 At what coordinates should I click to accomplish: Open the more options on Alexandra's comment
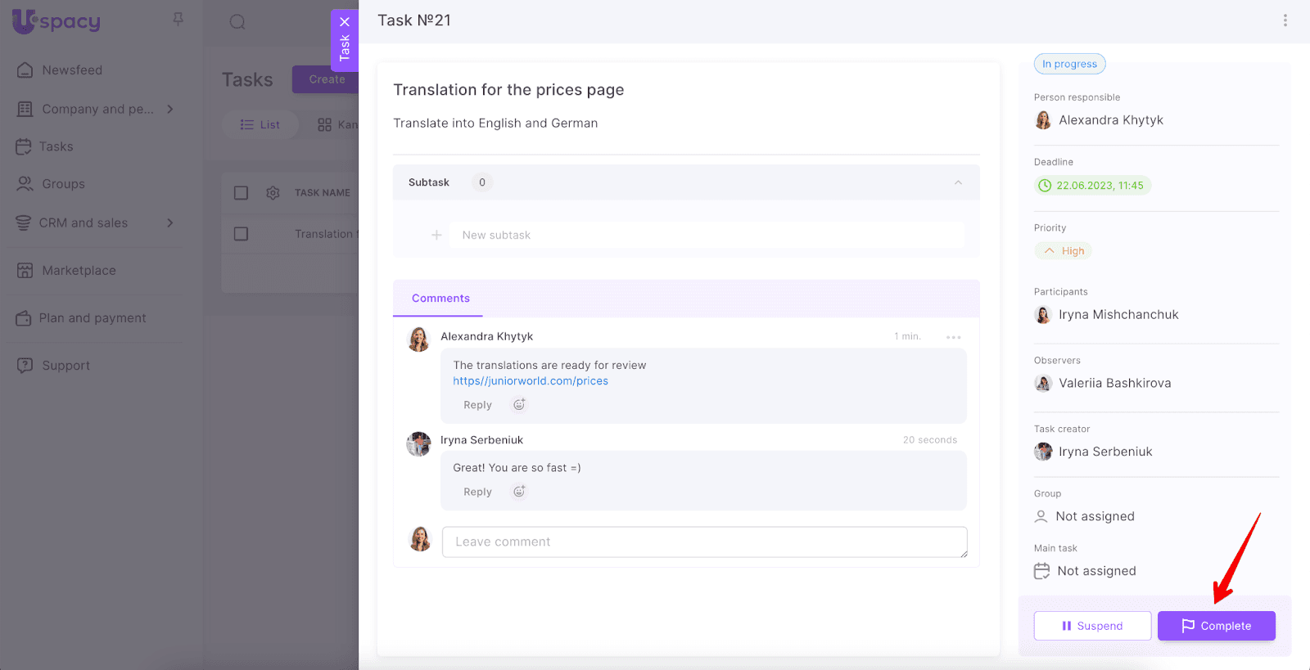953,337
